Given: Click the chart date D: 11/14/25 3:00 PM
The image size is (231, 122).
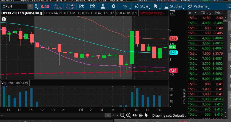Looking at the screenshot, I should 60,13.
